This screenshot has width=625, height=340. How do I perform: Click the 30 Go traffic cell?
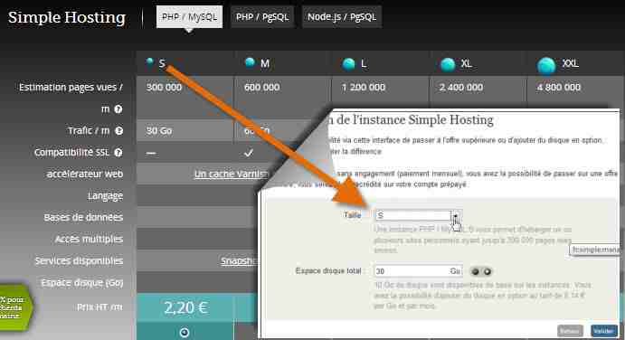tap(185, 131)
